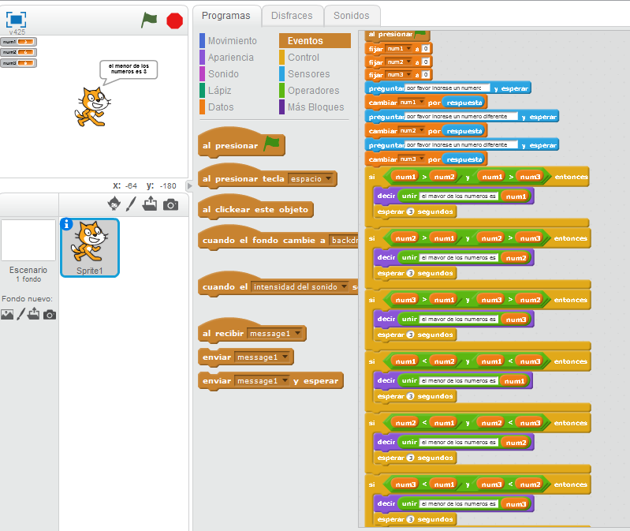Click second preguntar numero diferente field
The image size is (630, 531).
(461, 117)
